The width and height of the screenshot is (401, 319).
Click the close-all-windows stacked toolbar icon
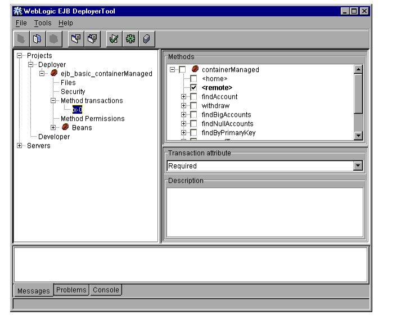(x=92, y=39)
